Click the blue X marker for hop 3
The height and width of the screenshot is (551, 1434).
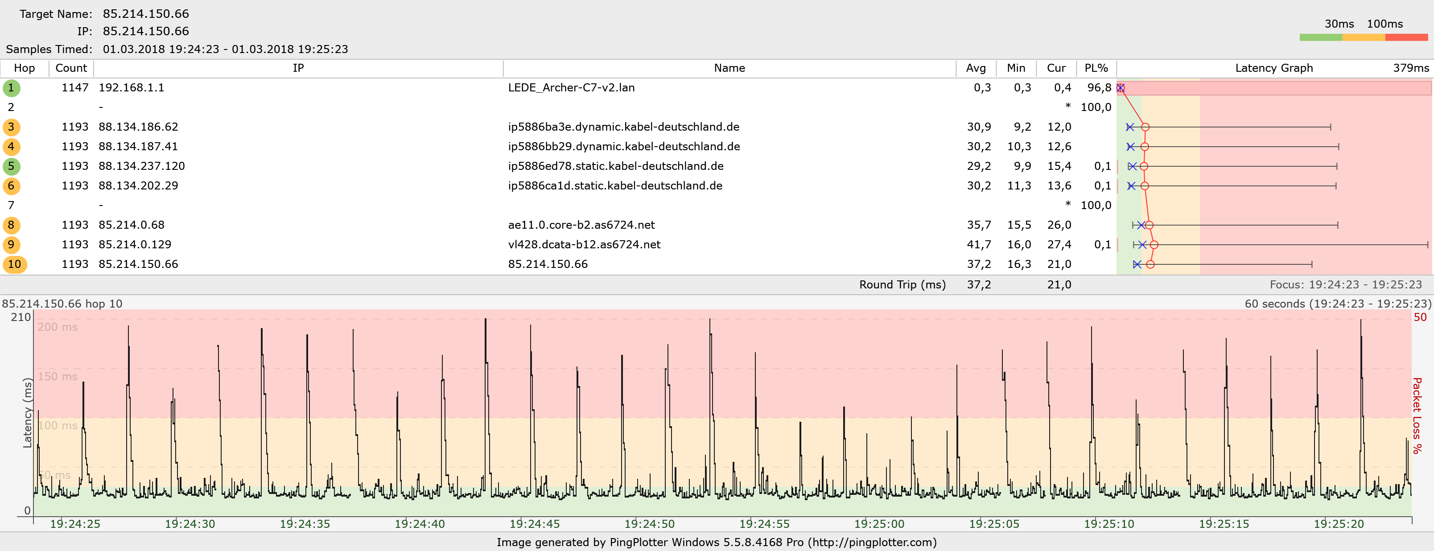tap(1130, 127)
